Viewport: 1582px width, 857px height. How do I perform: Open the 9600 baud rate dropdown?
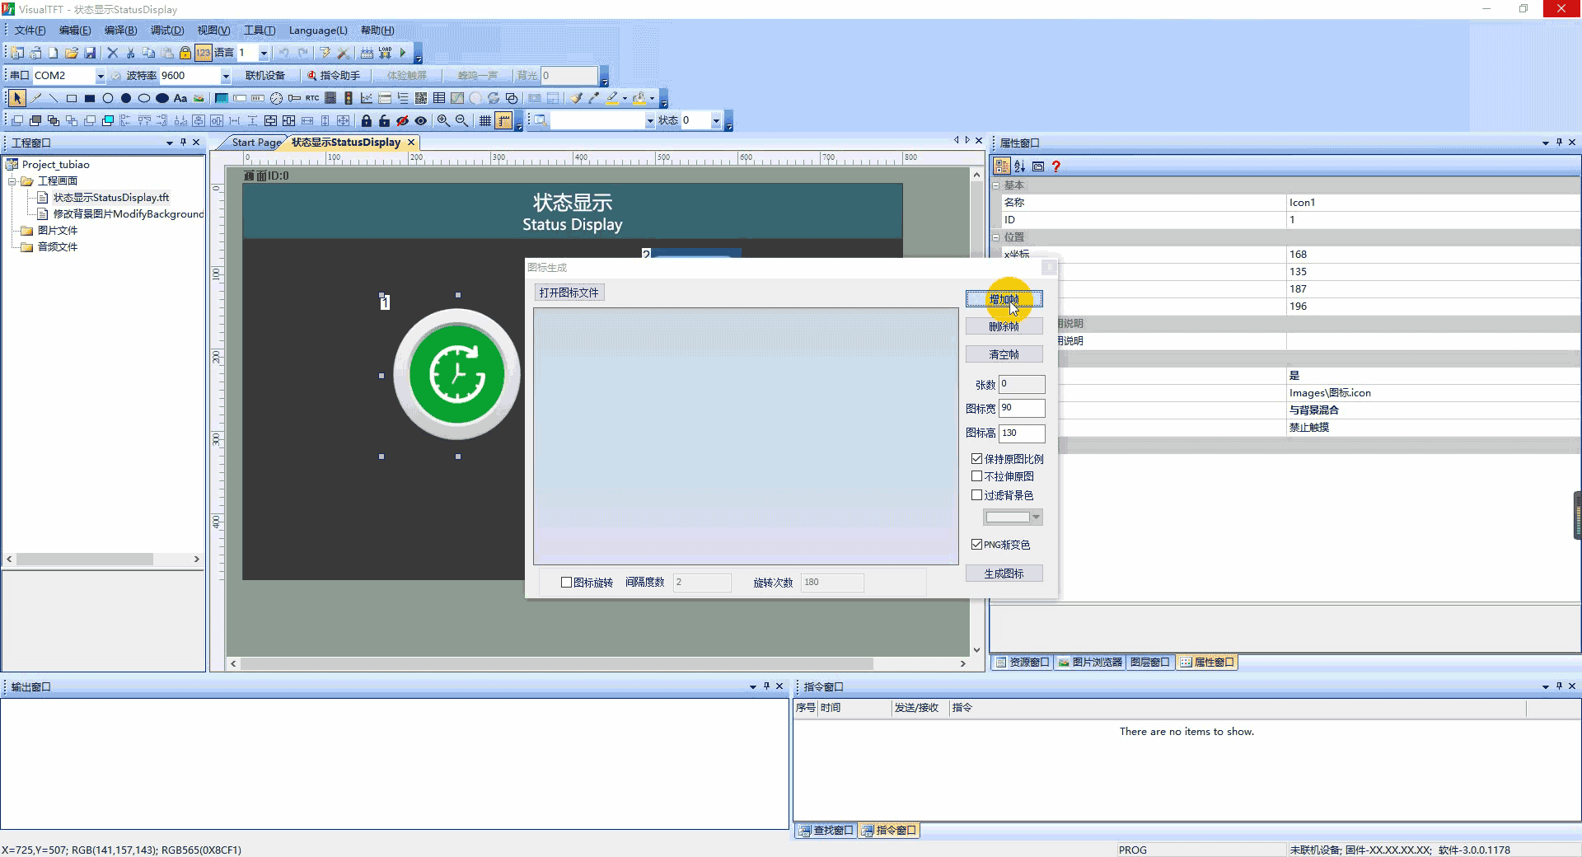point(226,76)
